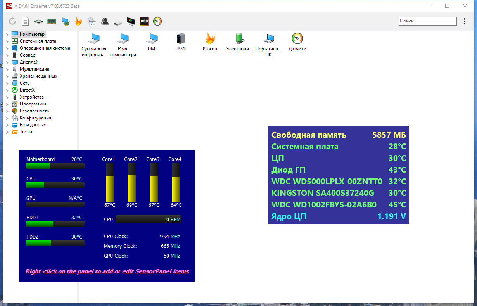Image resolution: width=477 pixels, height=306 pixels.
Task: Click the monitor with network card toolbar icon
Action: [x=65, y=21]
